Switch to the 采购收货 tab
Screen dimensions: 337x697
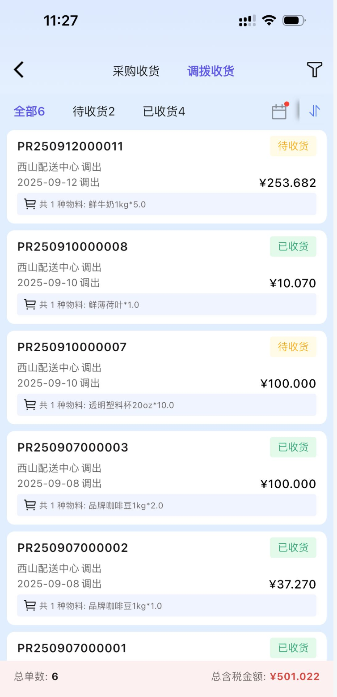point(136,71)
